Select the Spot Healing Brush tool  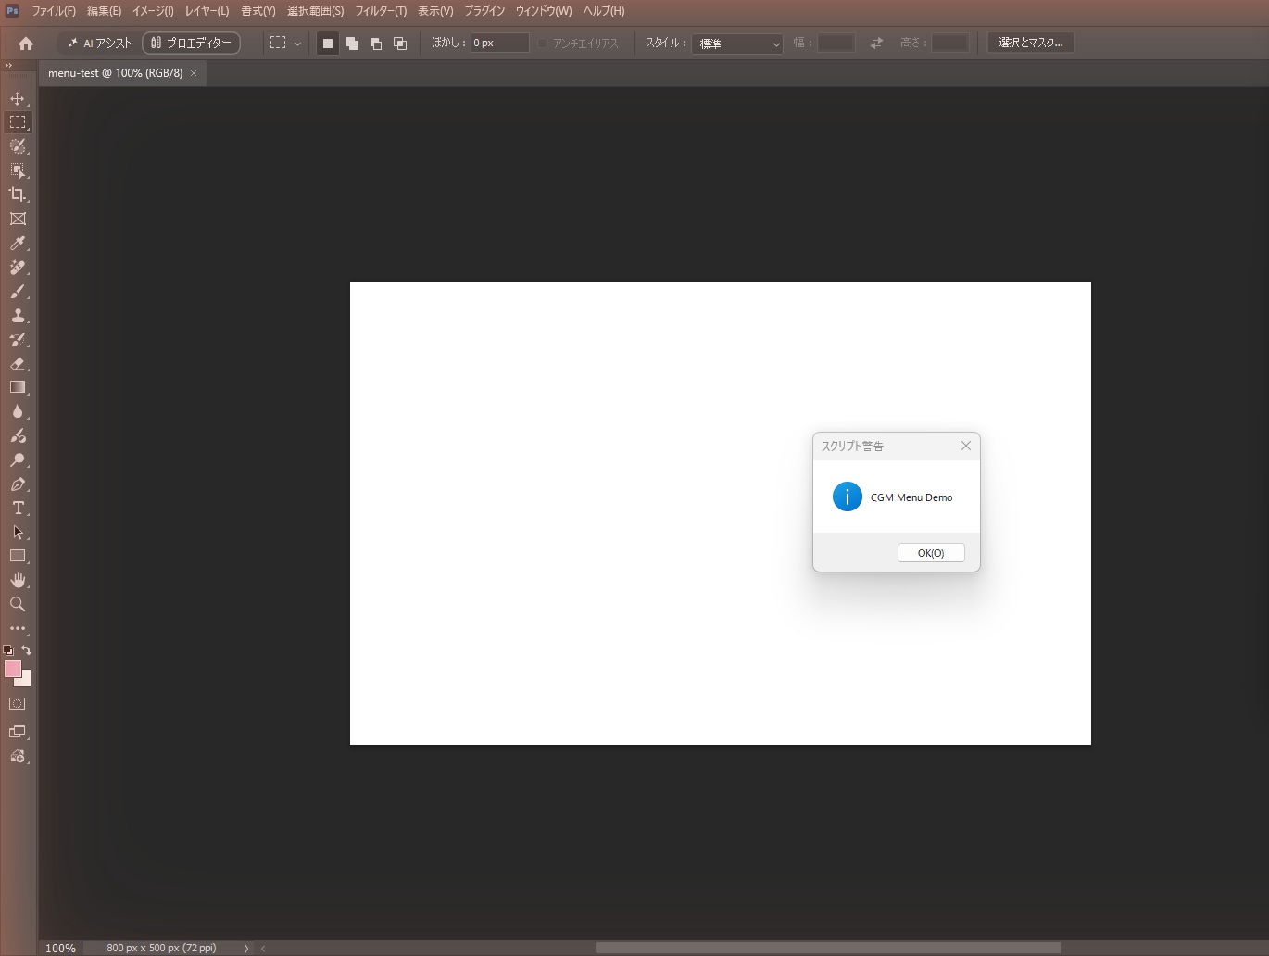click(x=18, y=267)
